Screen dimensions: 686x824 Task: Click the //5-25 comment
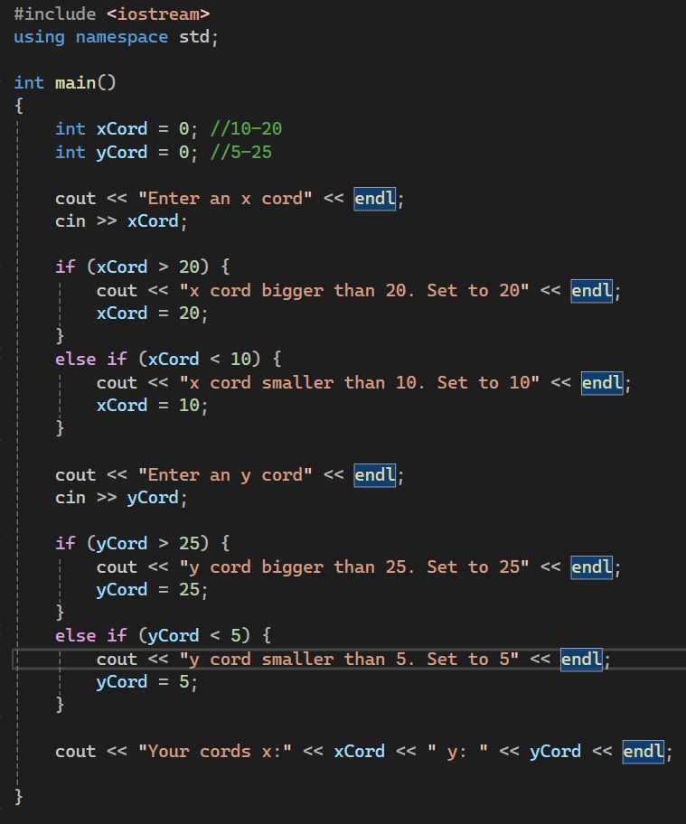240,152
